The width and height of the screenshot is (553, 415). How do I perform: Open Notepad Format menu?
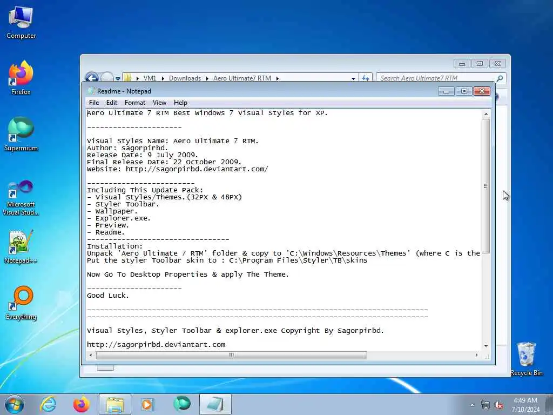(134, 103)
